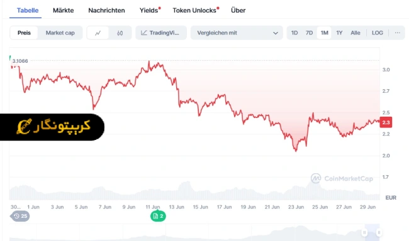409x241 pixels.
Task: Enable LOG scale on the chart
Action: 377,33
